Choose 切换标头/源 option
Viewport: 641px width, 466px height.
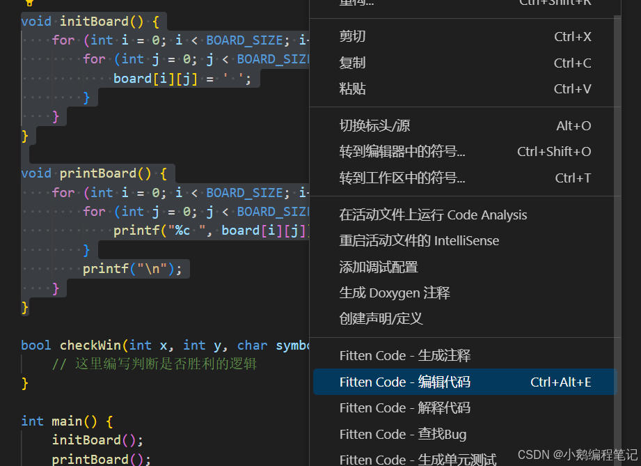(465, 125)
